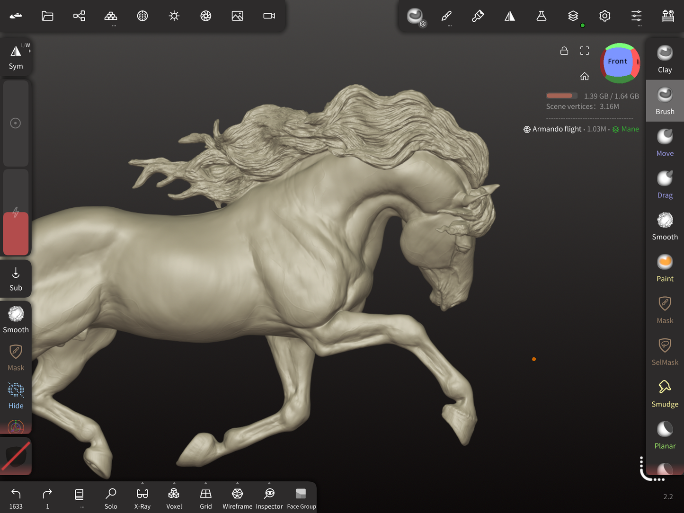Image resolution: width=684 pixels, height=513 pixels.
Task: Open the Voxel remesh option
Action: (174, 498)
